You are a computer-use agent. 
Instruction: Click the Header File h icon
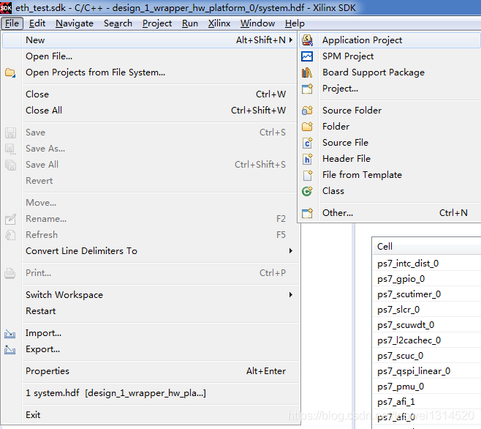[307, 159]
